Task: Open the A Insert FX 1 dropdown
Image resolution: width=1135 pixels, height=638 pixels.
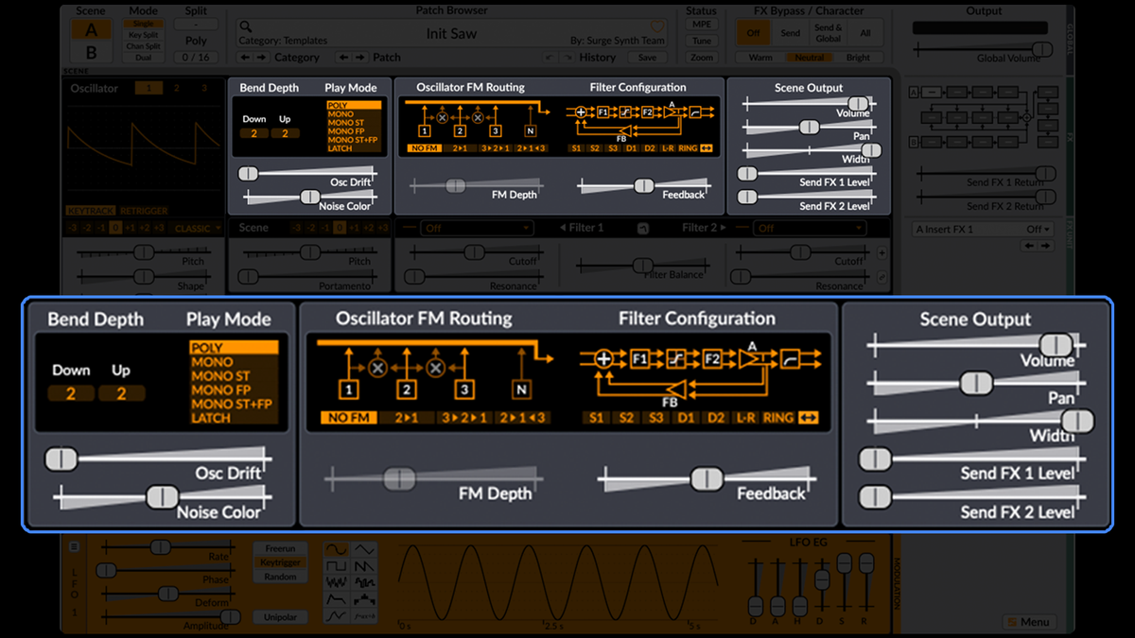Action: [x=982, y=229]
